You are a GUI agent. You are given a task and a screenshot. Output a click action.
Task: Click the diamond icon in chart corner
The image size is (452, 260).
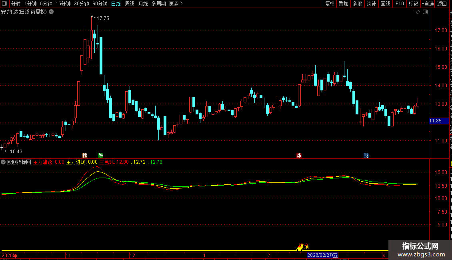coord(418,12)
